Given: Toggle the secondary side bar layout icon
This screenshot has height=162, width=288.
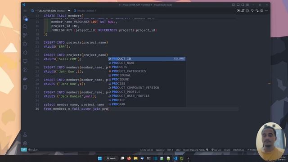Looking at the screenshot, I should tap(243, 5).
